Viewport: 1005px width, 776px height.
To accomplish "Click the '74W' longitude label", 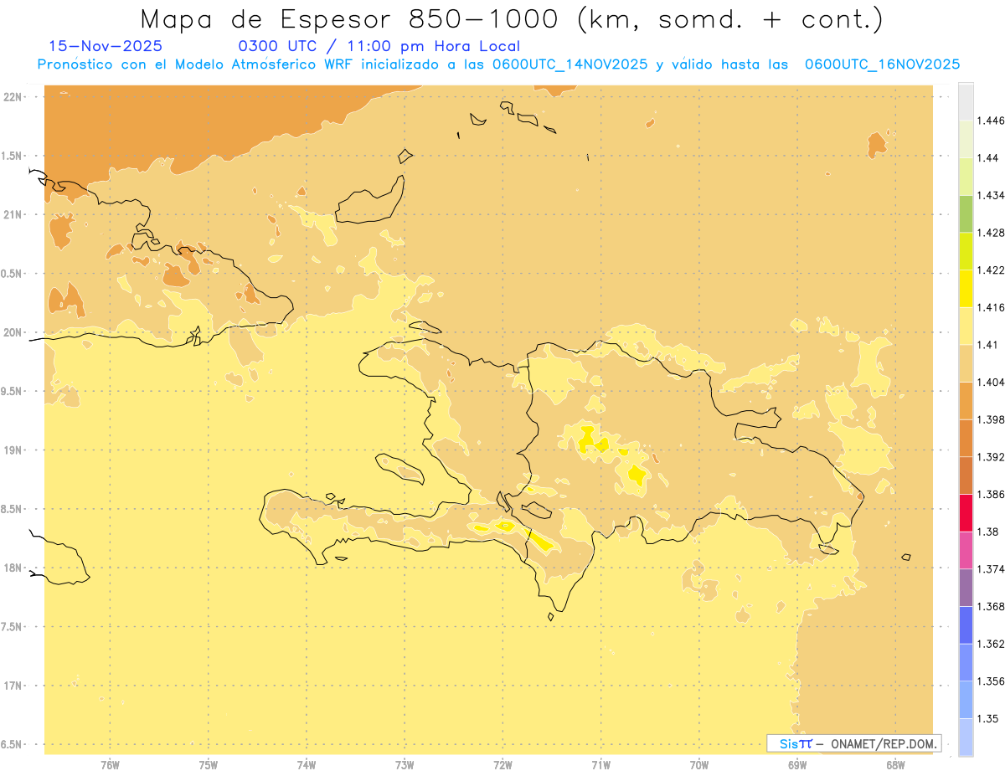I will pos(307,764).
